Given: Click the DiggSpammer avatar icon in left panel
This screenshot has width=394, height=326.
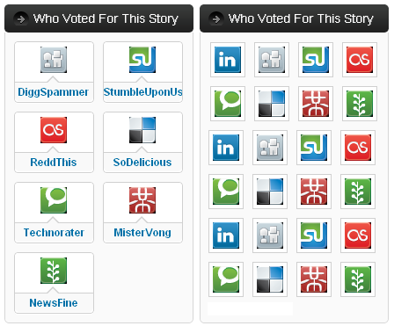Looking at the screenshot, I should (54, 60).
